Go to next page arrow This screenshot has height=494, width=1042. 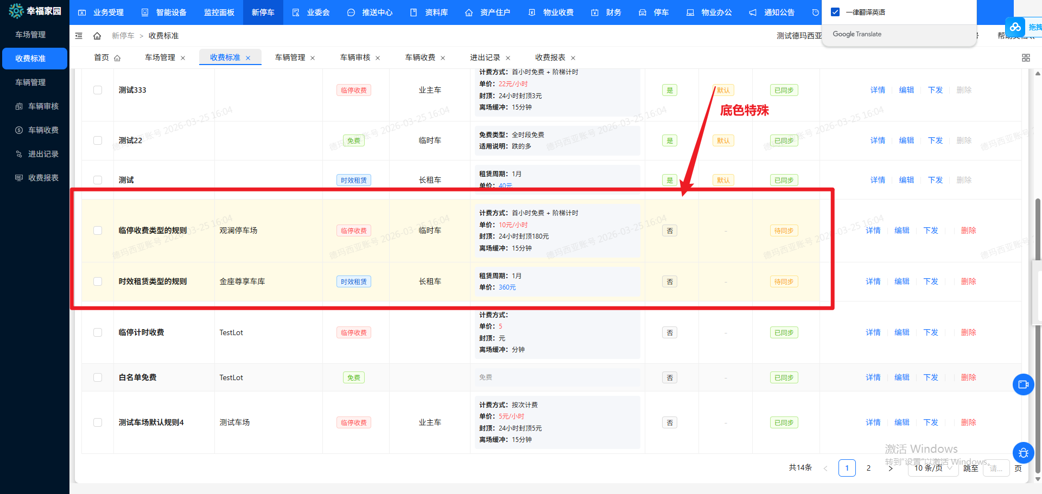click(x=890, y=468)
